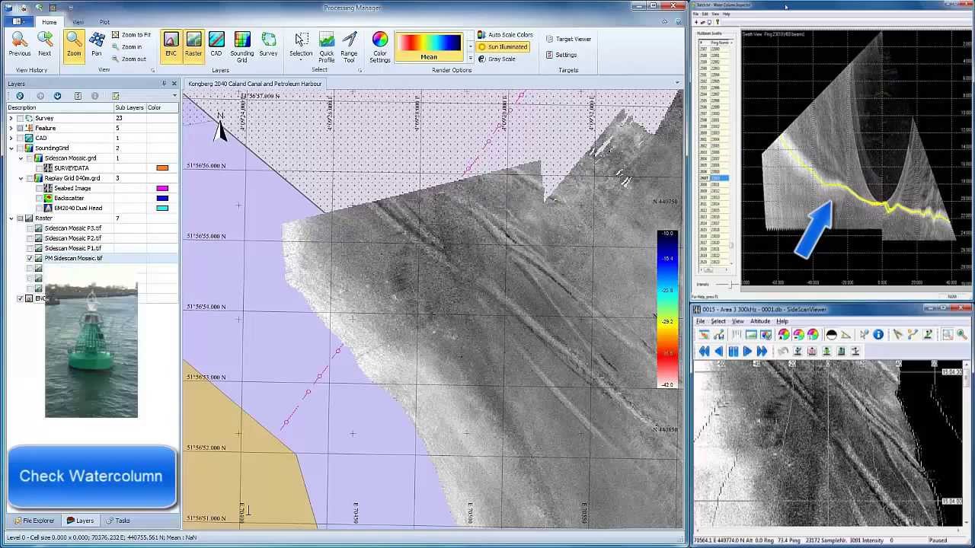Viewport: 975px width, 548px height.
Task: Enable Auto Scale Colors
Action: 505,35
